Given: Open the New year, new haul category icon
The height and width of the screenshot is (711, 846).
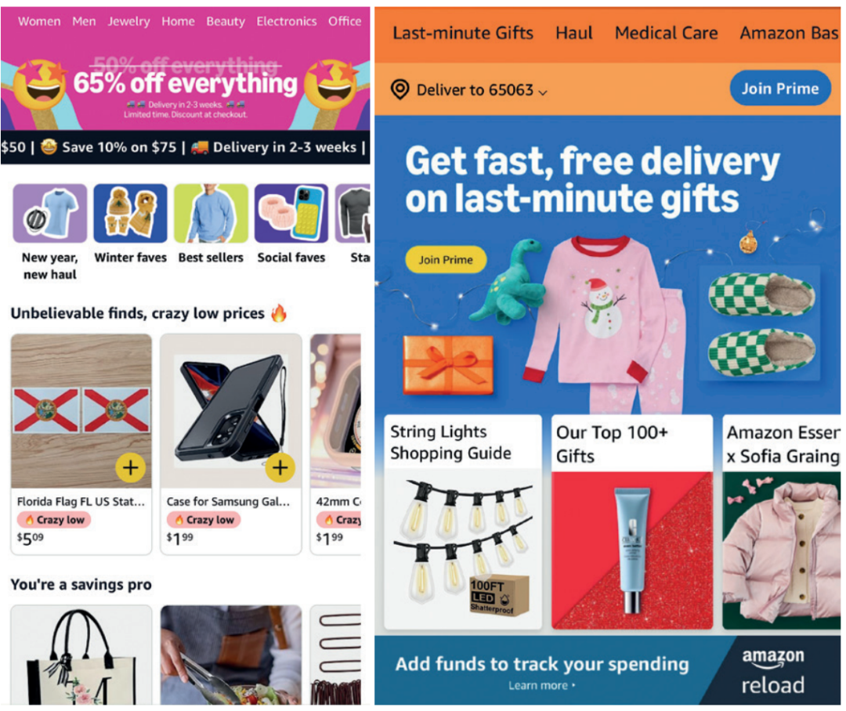Looking at the screenshot, I should pyautogui.click(x=49, y=213).
